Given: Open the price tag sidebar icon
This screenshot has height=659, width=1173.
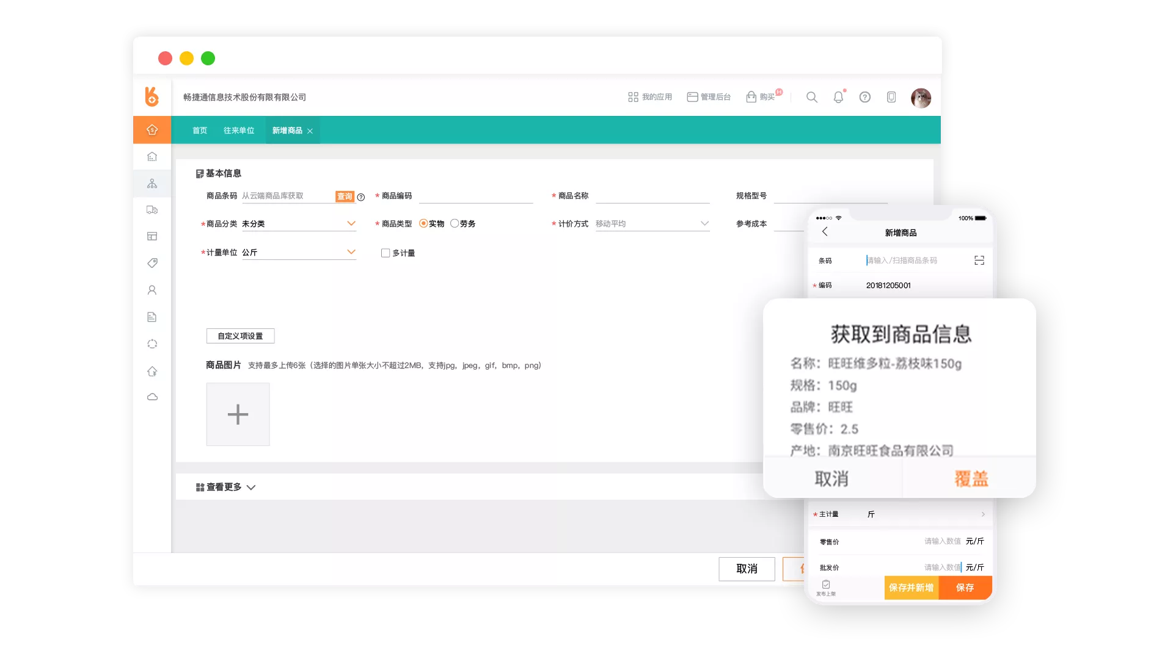Looking at the screenshot, I should tap(152, 263).
